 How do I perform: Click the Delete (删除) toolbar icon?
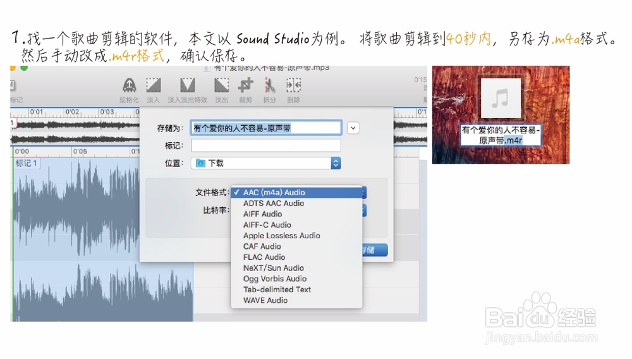293,85
